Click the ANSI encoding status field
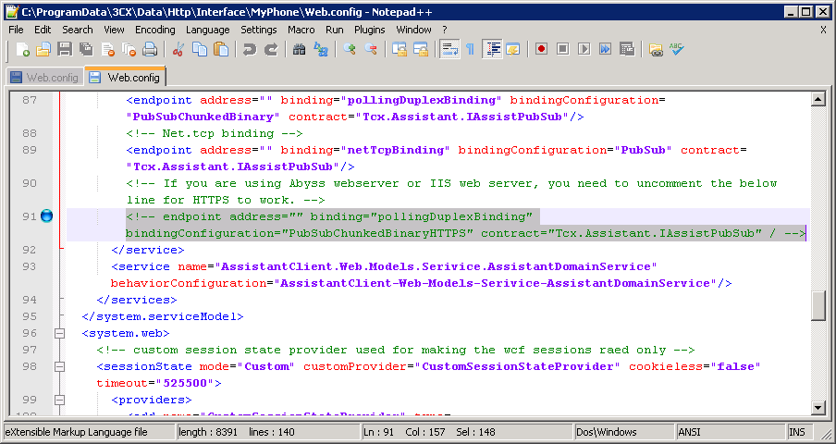This screenshot has height=444, width=836. point(731,432)
